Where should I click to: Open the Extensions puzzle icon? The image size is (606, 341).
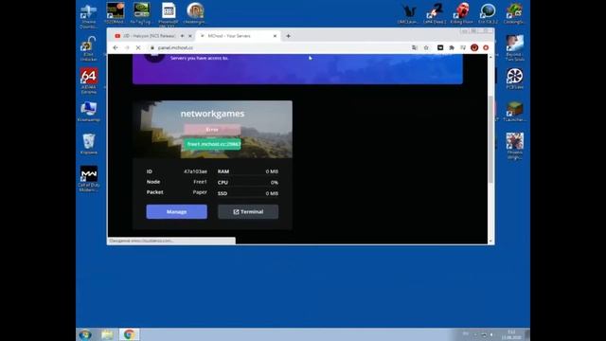click(x=452, y=47)
